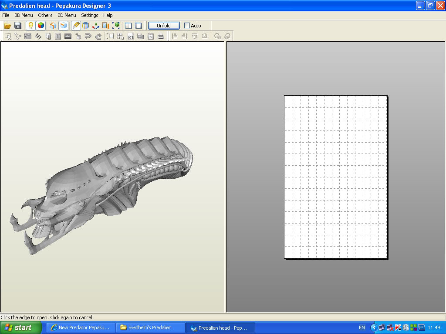The height and width of the screenshot is (334, 446).
Task: Click the EN language indicator
Action: (362, 328)
